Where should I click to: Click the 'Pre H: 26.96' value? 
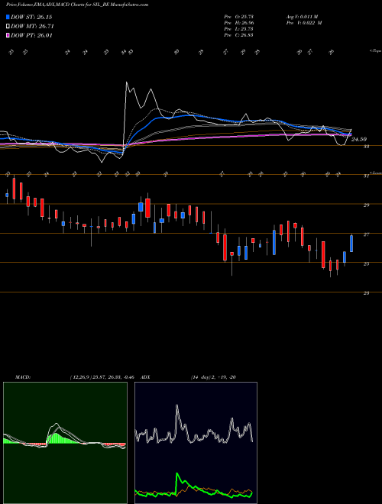238,23
